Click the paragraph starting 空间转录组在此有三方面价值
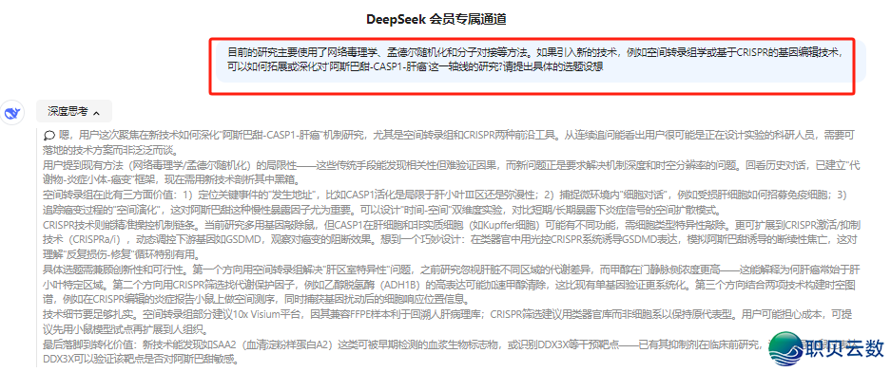 point(445,202)
